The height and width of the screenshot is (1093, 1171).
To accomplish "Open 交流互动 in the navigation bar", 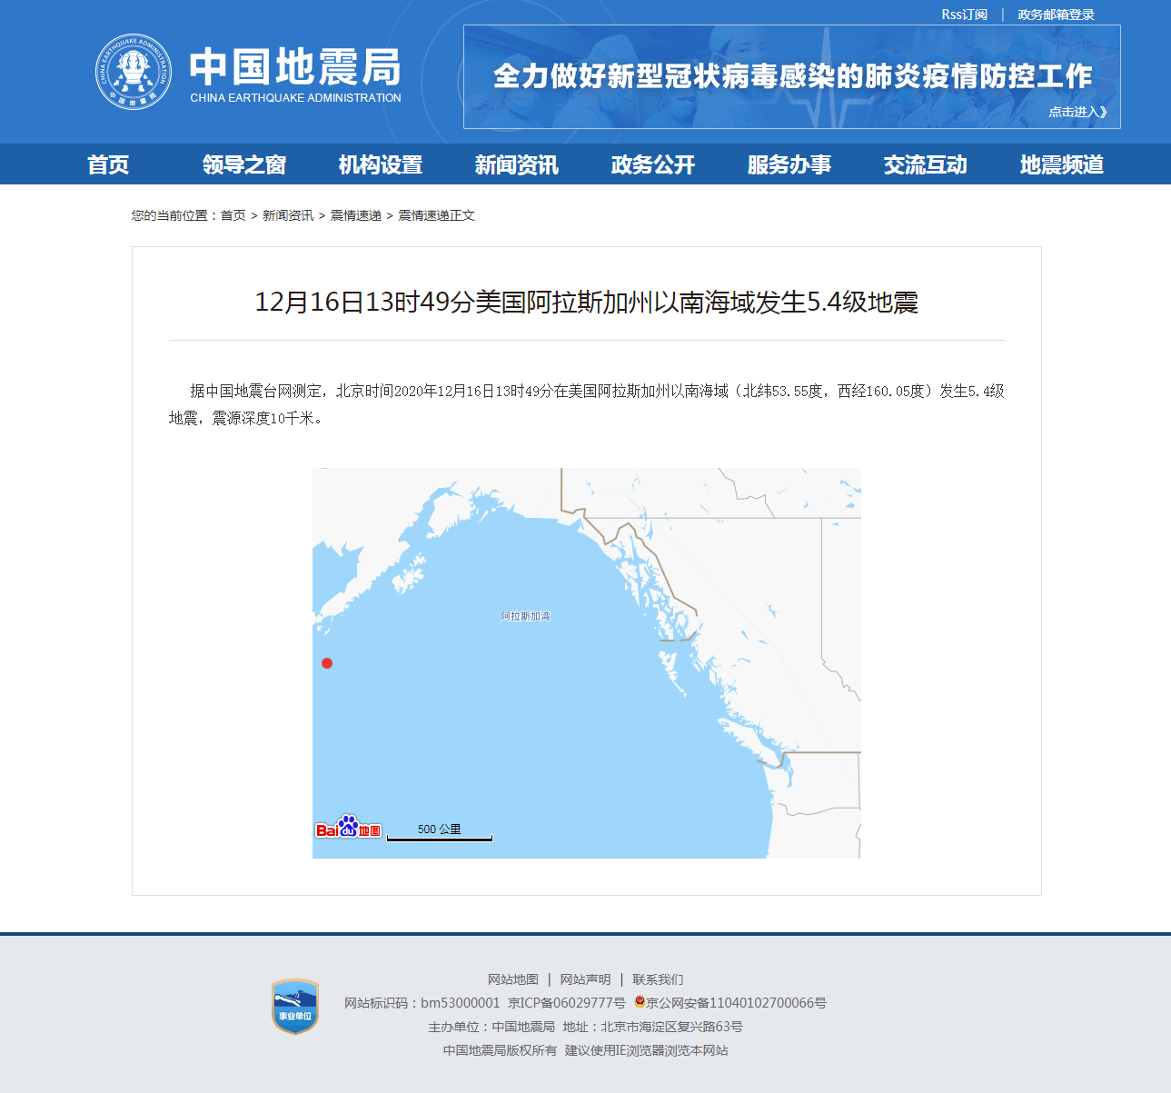I will (926, 164).
